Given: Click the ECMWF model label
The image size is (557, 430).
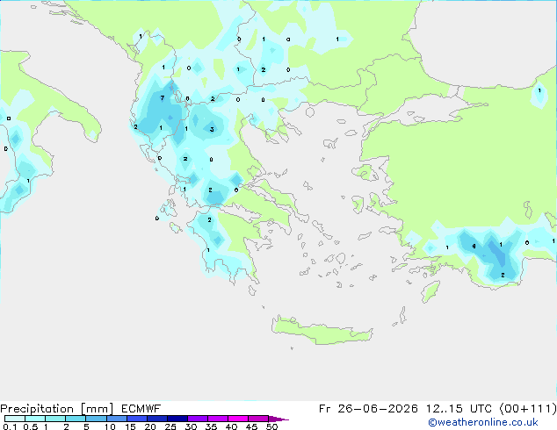Looking at the screenshot, I should pyautogui.click(x=141, y=409).
